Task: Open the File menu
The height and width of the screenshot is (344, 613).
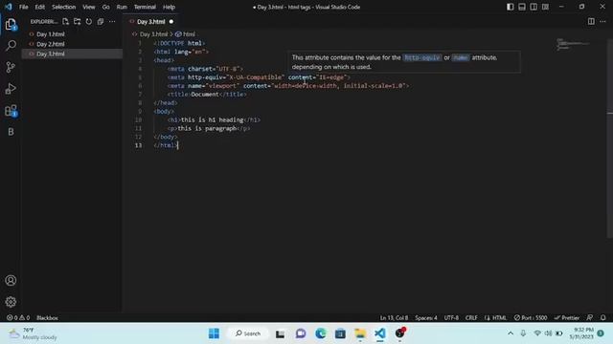Action: [x=23, y=7]
